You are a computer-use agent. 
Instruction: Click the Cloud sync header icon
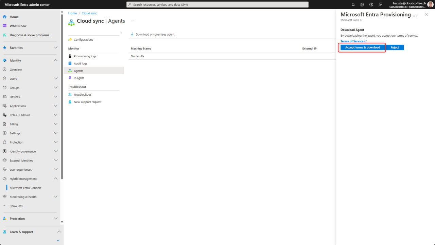(71, 22)
